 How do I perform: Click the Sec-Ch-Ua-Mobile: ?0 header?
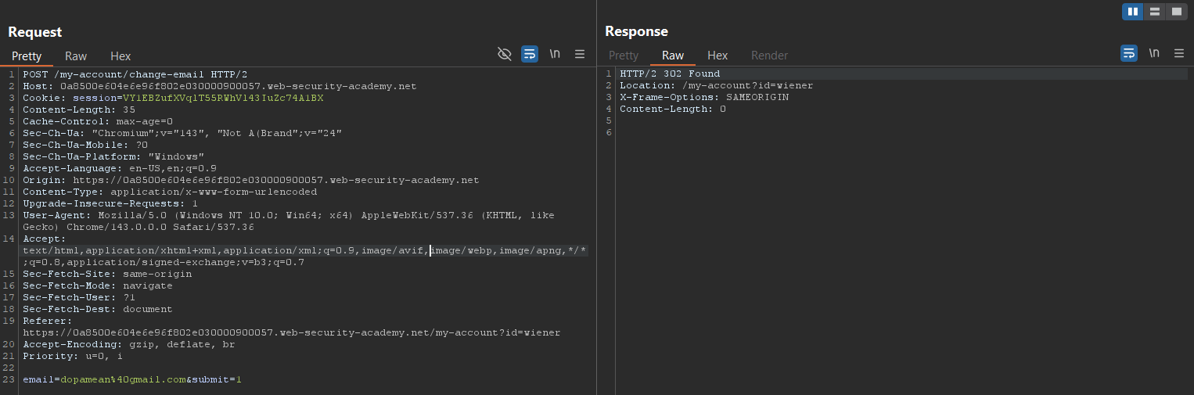(x=85, y=145)
